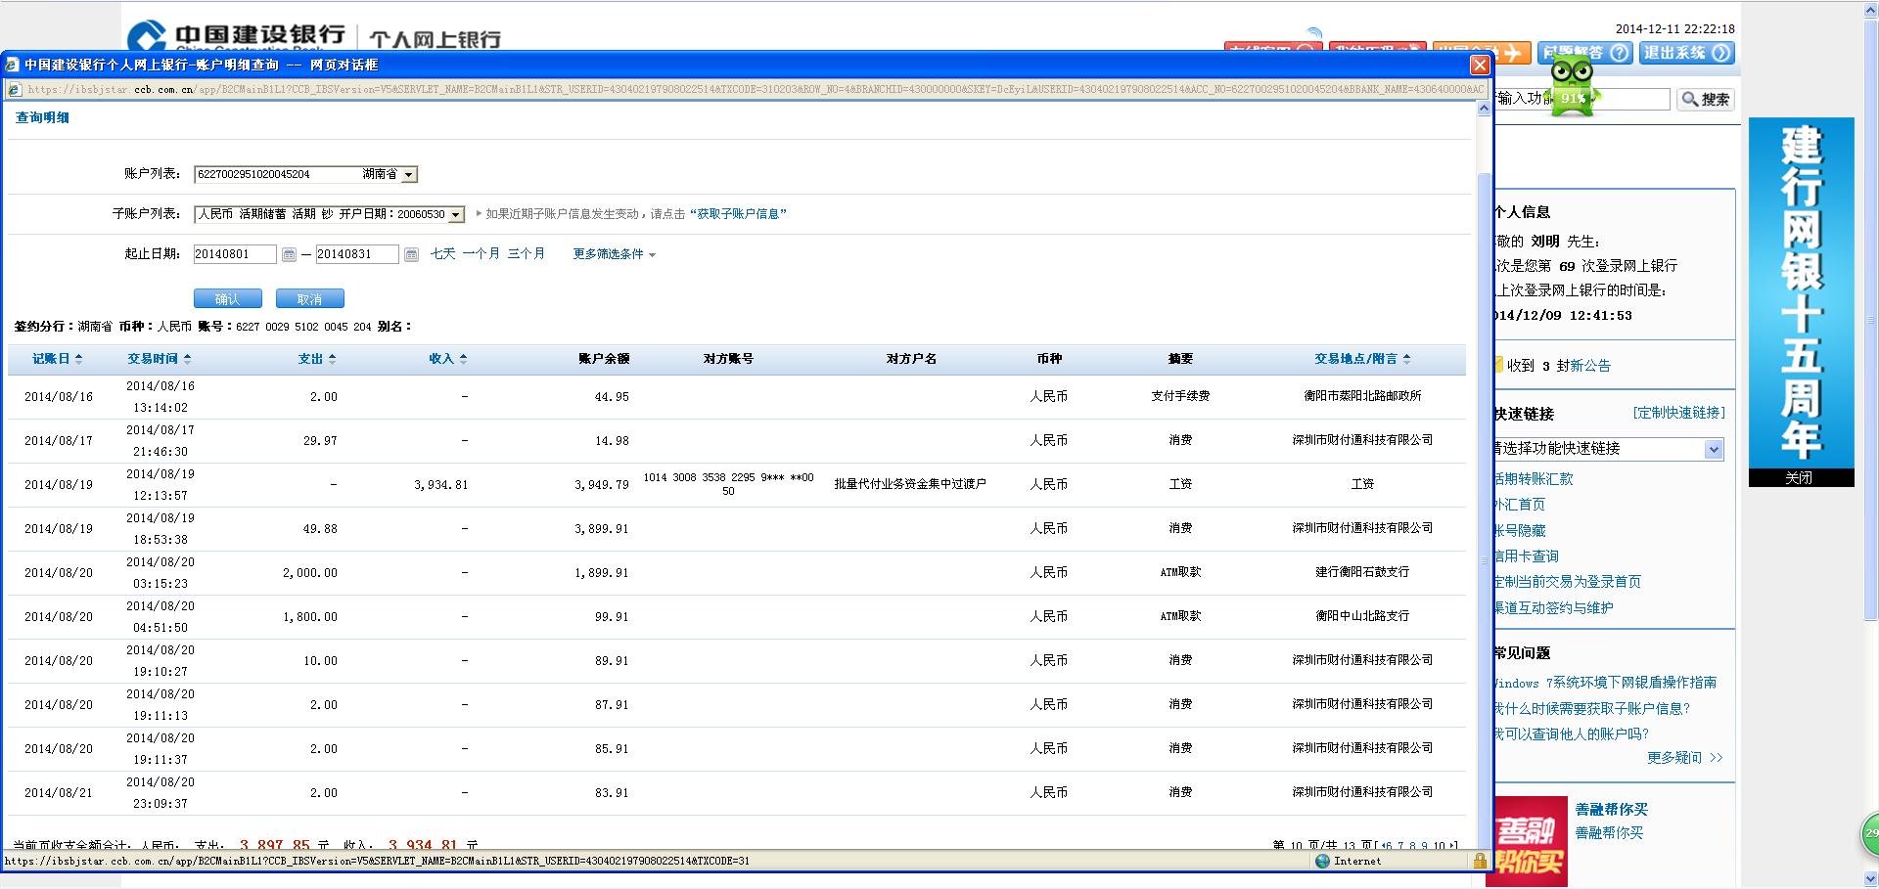Click the magnifier search button (搜索)

[1705, 99]
